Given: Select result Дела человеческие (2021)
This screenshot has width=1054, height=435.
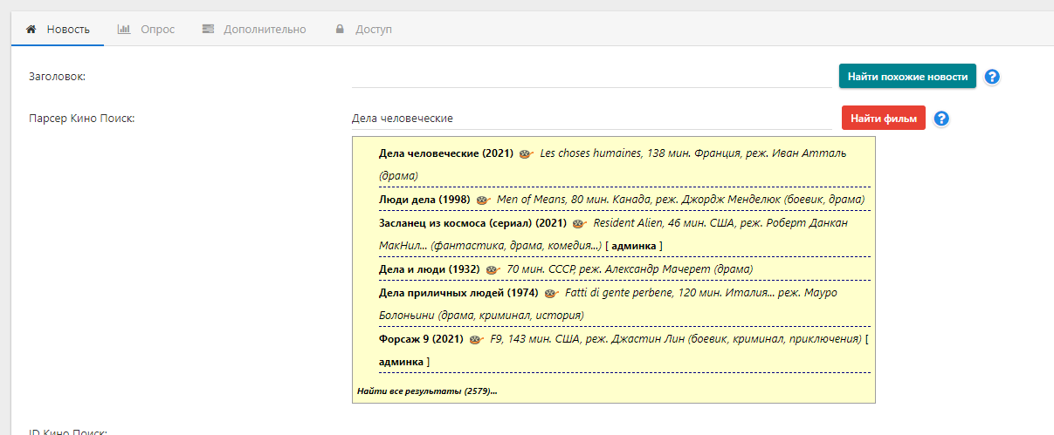Looking at the screenshot, I should (x=446, y=153).
